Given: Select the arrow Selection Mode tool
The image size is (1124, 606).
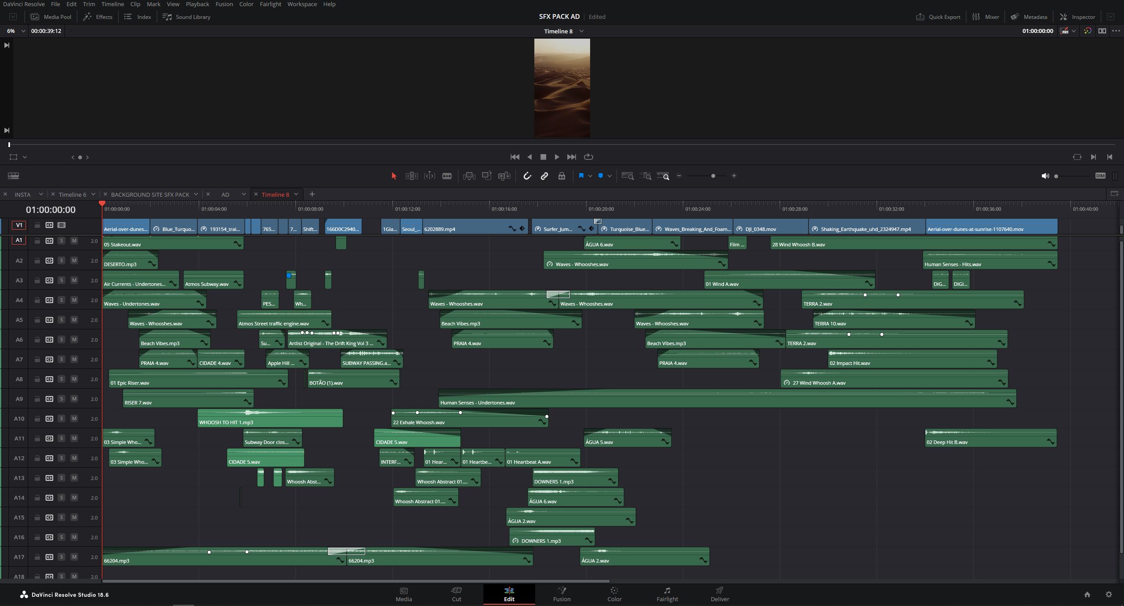Looking at the screenshot, I should tap(394, 176).
